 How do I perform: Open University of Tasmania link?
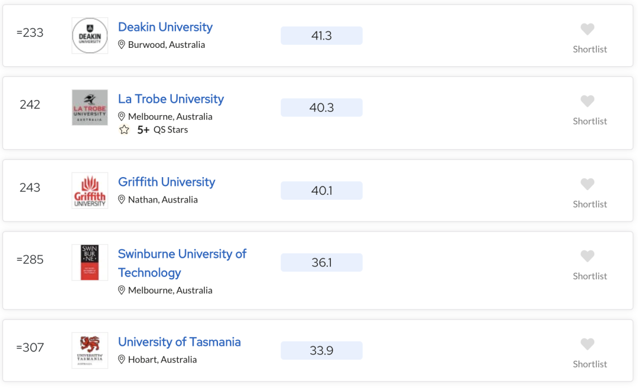(180, 341)
